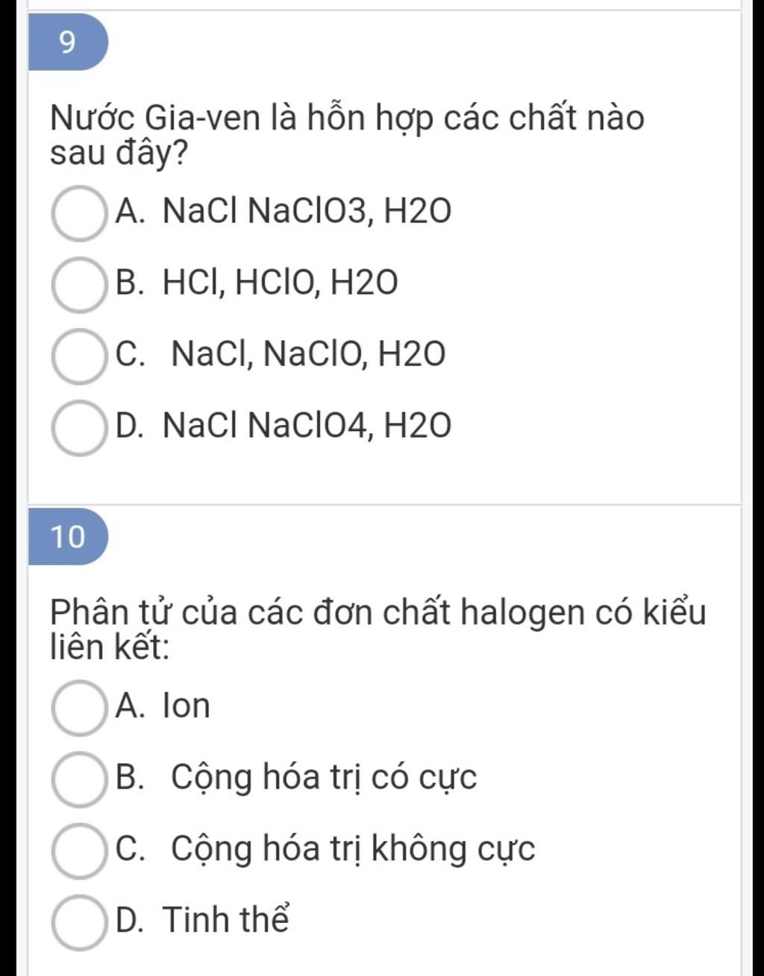Choose B. Cộng hóa trị có cực
This screenshot has height=976, width=764.
[78, 778]
